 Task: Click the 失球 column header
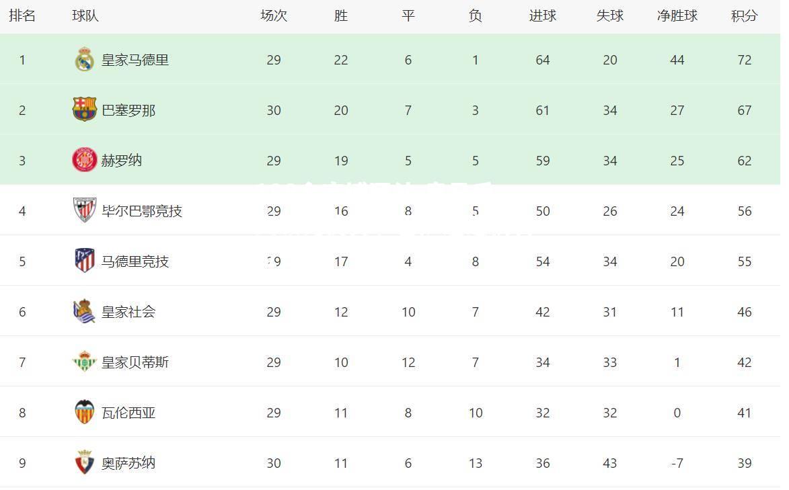point(610,15)
